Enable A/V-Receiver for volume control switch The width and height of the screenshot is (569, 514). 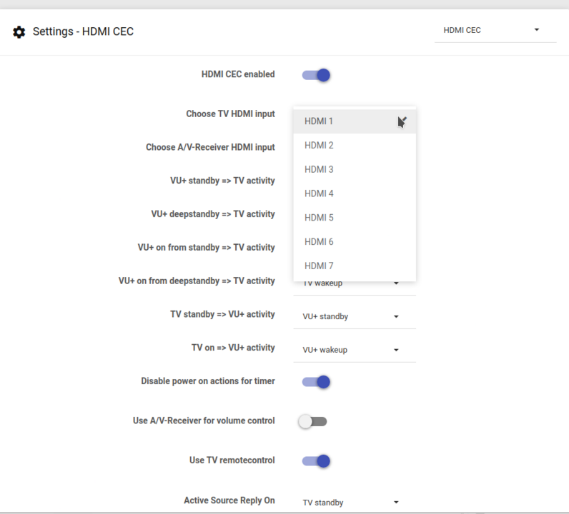313,421
